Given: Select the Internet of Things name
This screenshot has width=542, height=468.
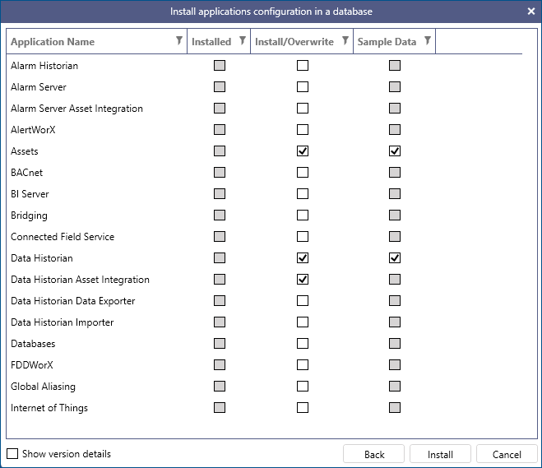Looking at the screenshot, I should point(49,408).
